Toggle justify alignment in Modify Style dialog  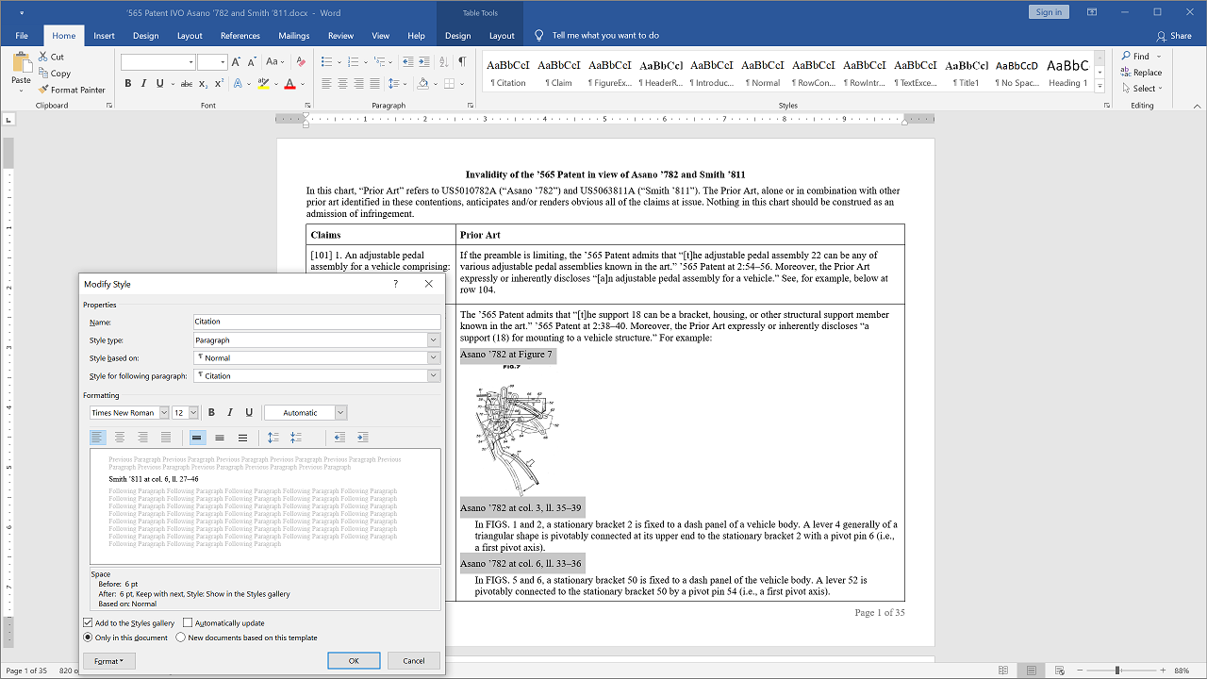(x=166, y=438)
